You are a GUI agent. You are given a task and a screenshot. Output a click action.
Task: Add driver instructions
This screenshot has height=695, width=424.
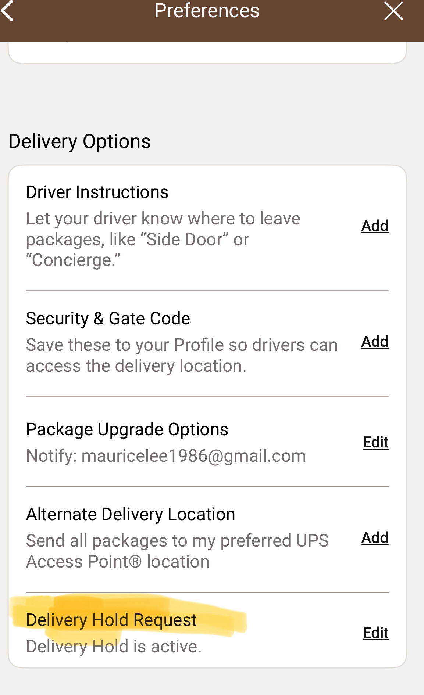coord(375,226)
